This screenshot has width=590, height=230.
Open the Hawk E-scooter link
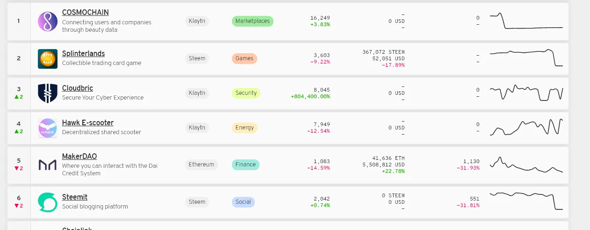tap(88, 123)
